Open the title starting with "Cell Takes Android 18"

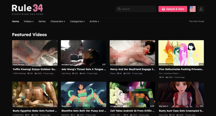(x=132, y=111)
